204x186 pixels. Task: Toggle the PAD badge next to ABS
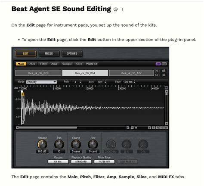[x=164, y=64]
